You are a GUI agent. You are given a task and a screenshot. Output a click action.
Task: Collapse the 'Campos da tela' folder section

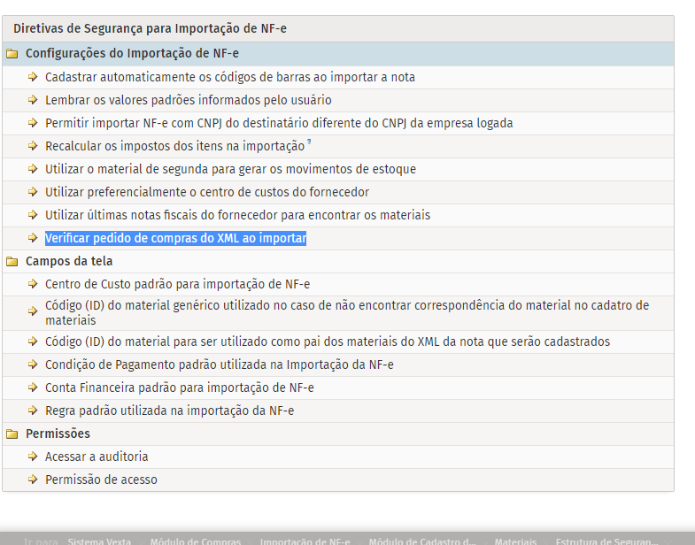(x=12, y=261)
